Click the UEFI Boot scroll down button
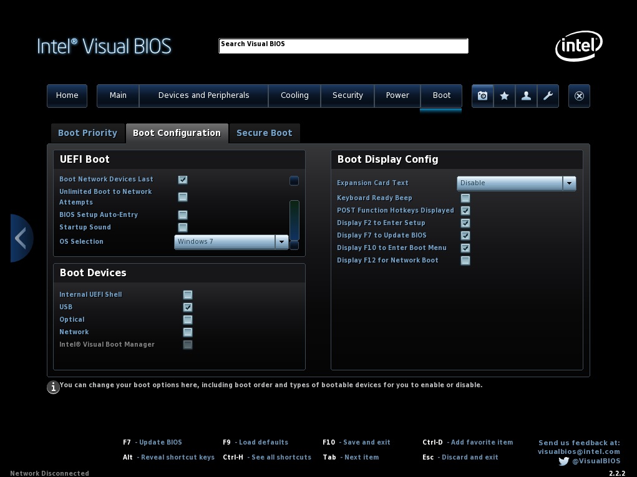Screen dimensions: 637x477 pos(294,245)
